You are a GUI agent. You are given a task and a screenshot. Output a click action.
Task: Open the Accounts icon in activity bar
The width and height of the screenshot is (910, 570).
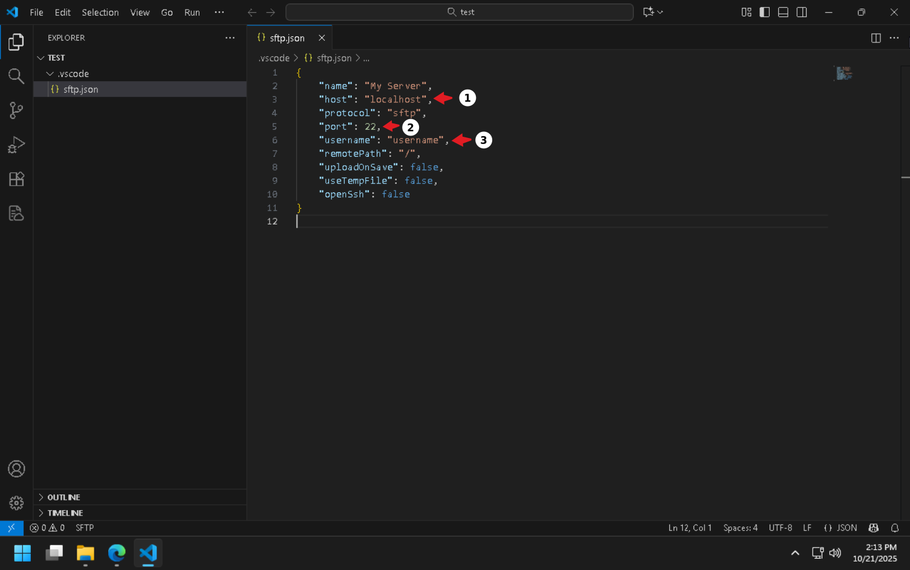[x=16, y=468]
